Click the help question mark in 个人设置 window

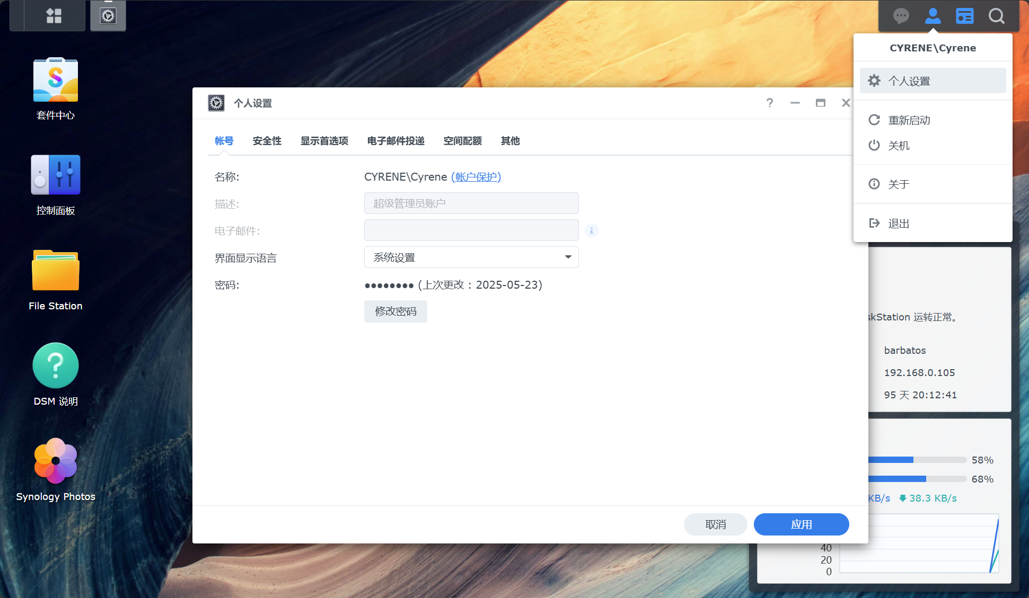770,103
